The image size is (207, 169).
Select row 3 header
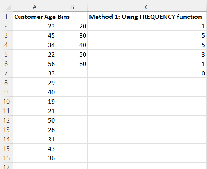(x=6, y=35)
